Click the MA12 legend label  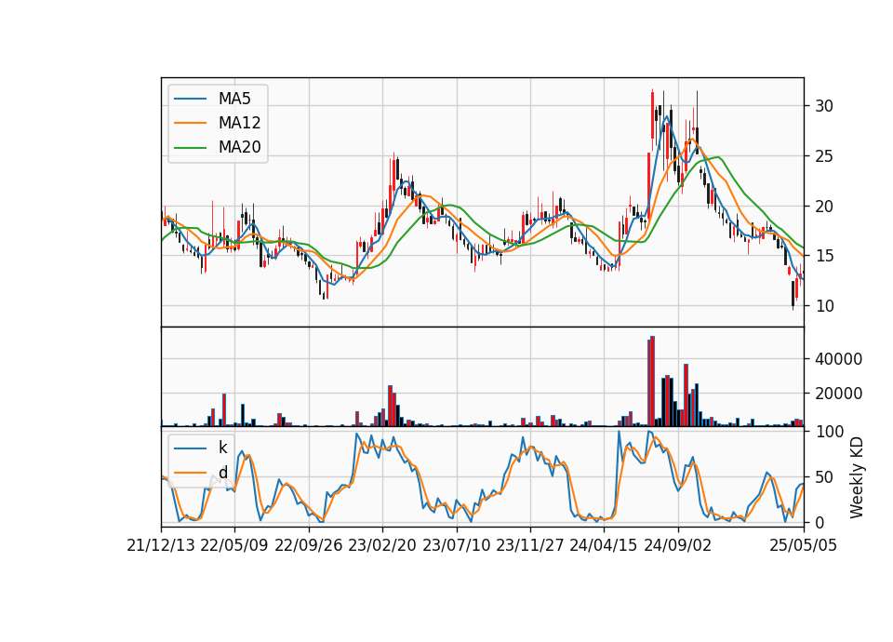[239, 123]
